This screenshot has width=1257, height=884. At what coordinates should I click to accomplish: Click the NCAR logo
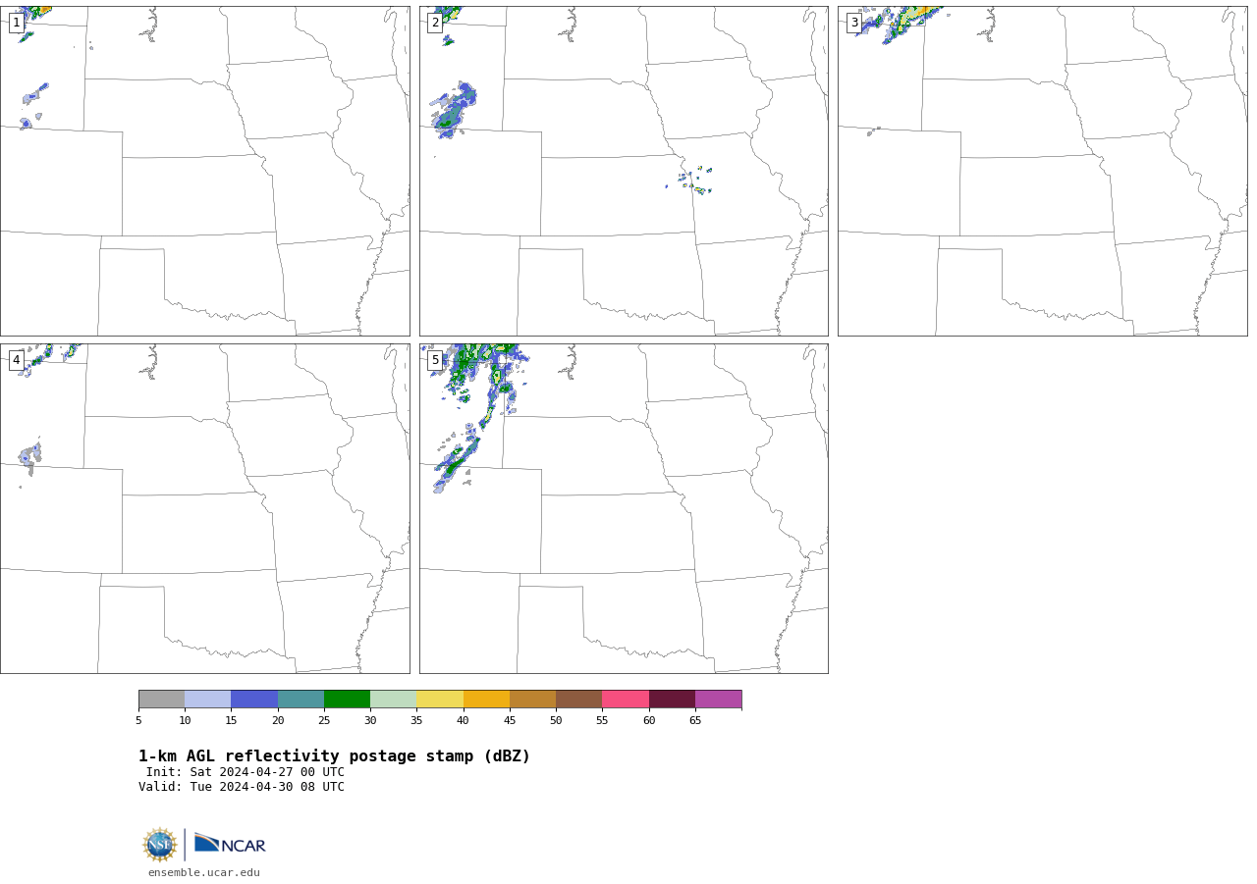coord(230,844)
